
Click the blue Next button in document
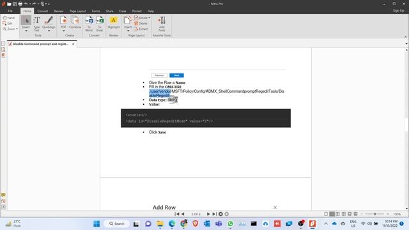coord(176,75)
